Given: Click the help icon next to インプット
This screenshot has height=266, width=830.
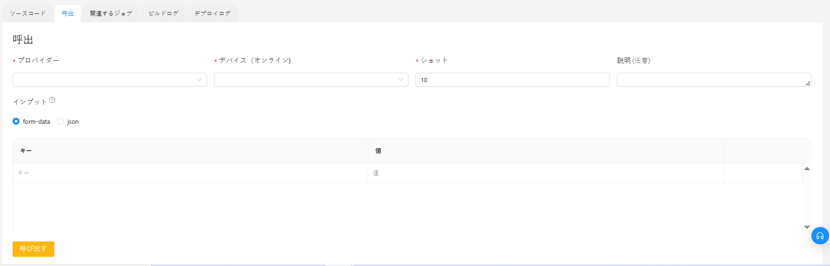Looking at the screenshot, I should tap(52, 100).
